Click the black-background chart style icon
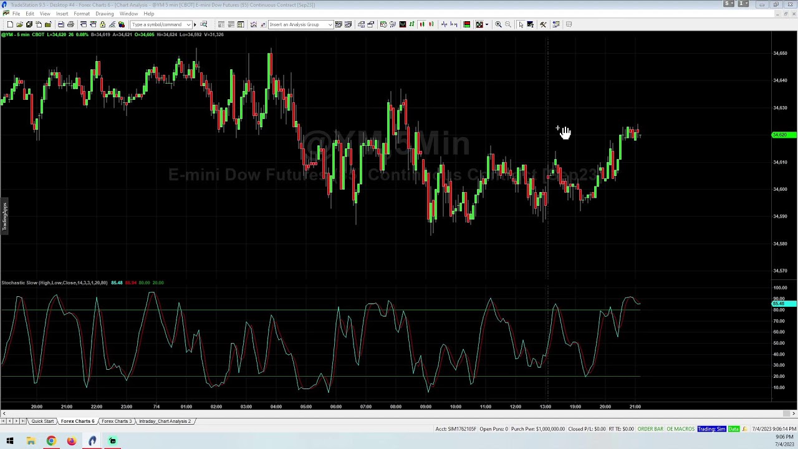Screen dimensions: 798x449 click(x=403, y=24)
